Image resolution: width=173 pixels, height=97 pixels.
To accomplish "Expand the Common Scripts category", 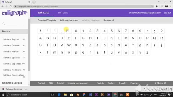I will click(12, 83).
